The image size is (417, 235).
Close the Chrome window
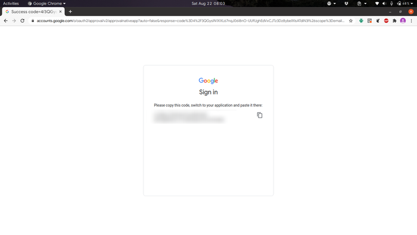[411, 12]
